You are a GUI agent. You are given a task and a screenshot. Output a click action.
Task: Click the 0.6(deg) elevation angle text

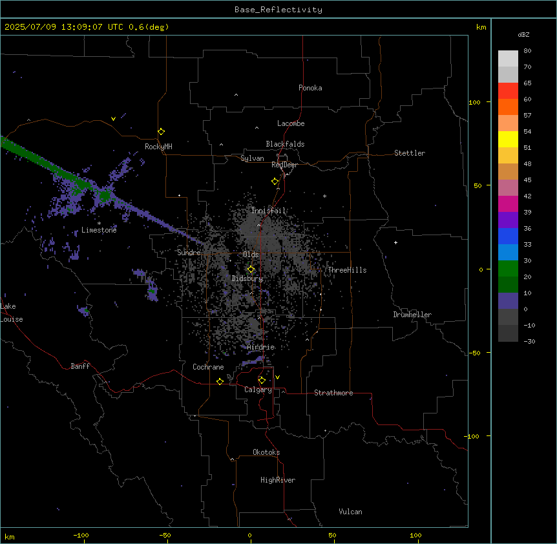[x=149, y=27]
